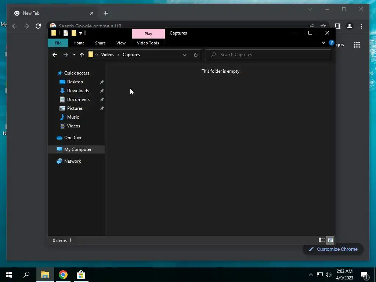Image resolution: width=376 pixels, height=282 pixels.
Task: Reload the Chrome page
Action: tap(38, 26)
